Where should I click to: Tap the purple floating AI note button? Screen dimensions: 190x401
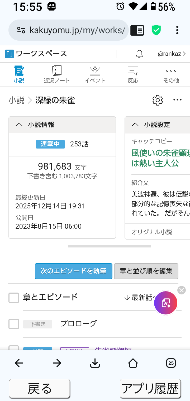(166, 303)
